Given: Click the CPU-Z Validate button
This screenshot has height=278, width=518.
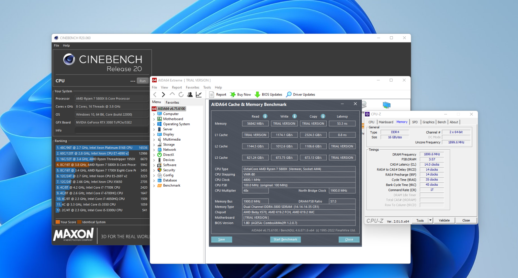Looking at the screenshot, I should [x=444, y=220].
